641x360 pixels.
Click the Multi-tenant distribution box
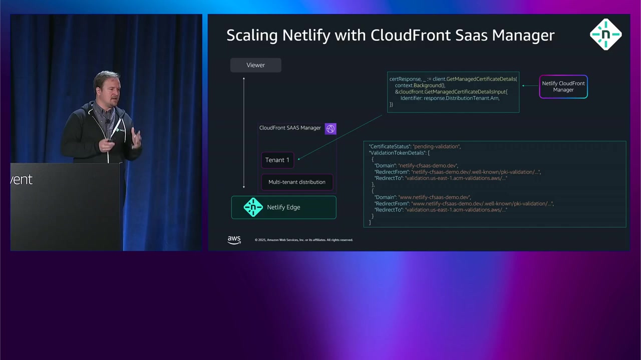point(296,182)
